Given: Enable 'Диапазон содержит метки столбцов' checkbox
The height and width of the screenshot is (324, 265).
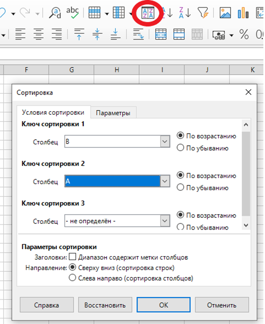Looking at the screenshot, I should click(72, 257).
